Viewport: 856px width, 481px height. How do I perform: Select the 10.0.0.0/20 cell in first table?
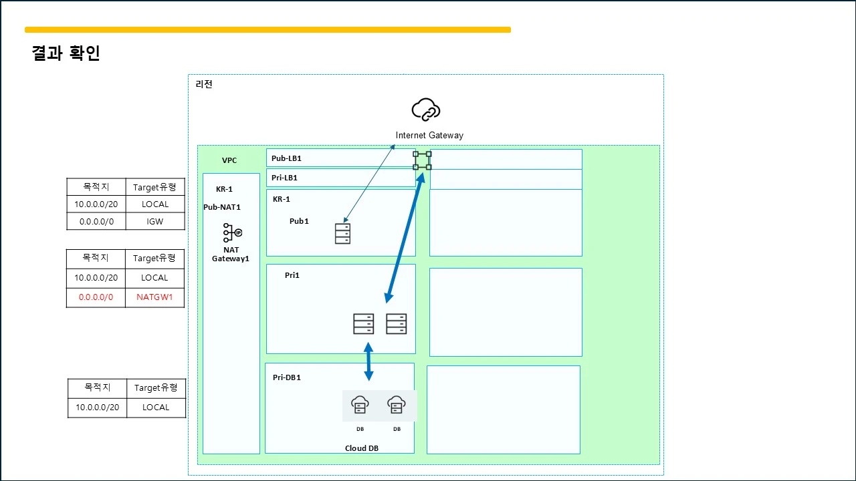click(96, 204)
